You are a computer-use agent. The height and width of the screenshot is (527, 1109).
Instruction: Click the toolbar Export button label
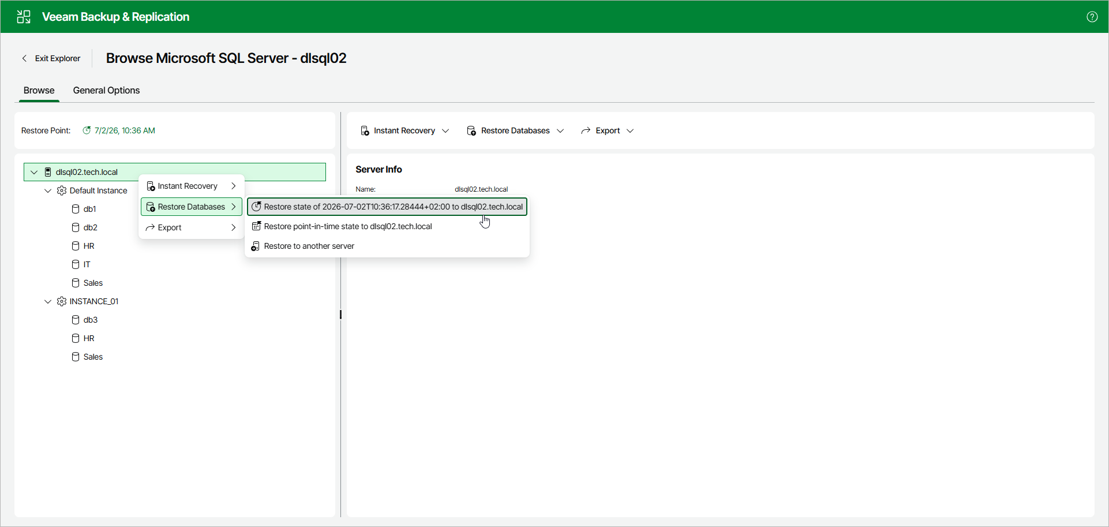point(608,131)
